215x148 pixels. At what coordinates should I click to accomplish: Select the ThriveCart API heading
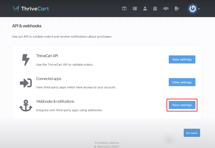click(47, 56)
